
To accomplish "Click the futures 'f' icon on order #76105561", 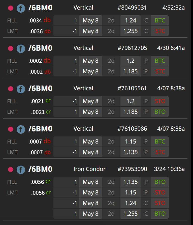I will pyautogui.click(x=21, y=89).
